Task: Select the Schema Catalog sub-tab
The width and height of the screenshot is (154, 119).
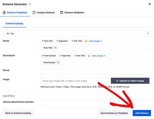Action: (14, 24)
